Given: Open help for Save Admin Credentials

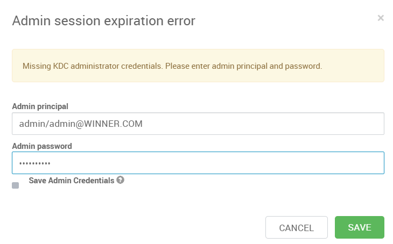Looking at the screenshot, I should (x=120, y=180).
